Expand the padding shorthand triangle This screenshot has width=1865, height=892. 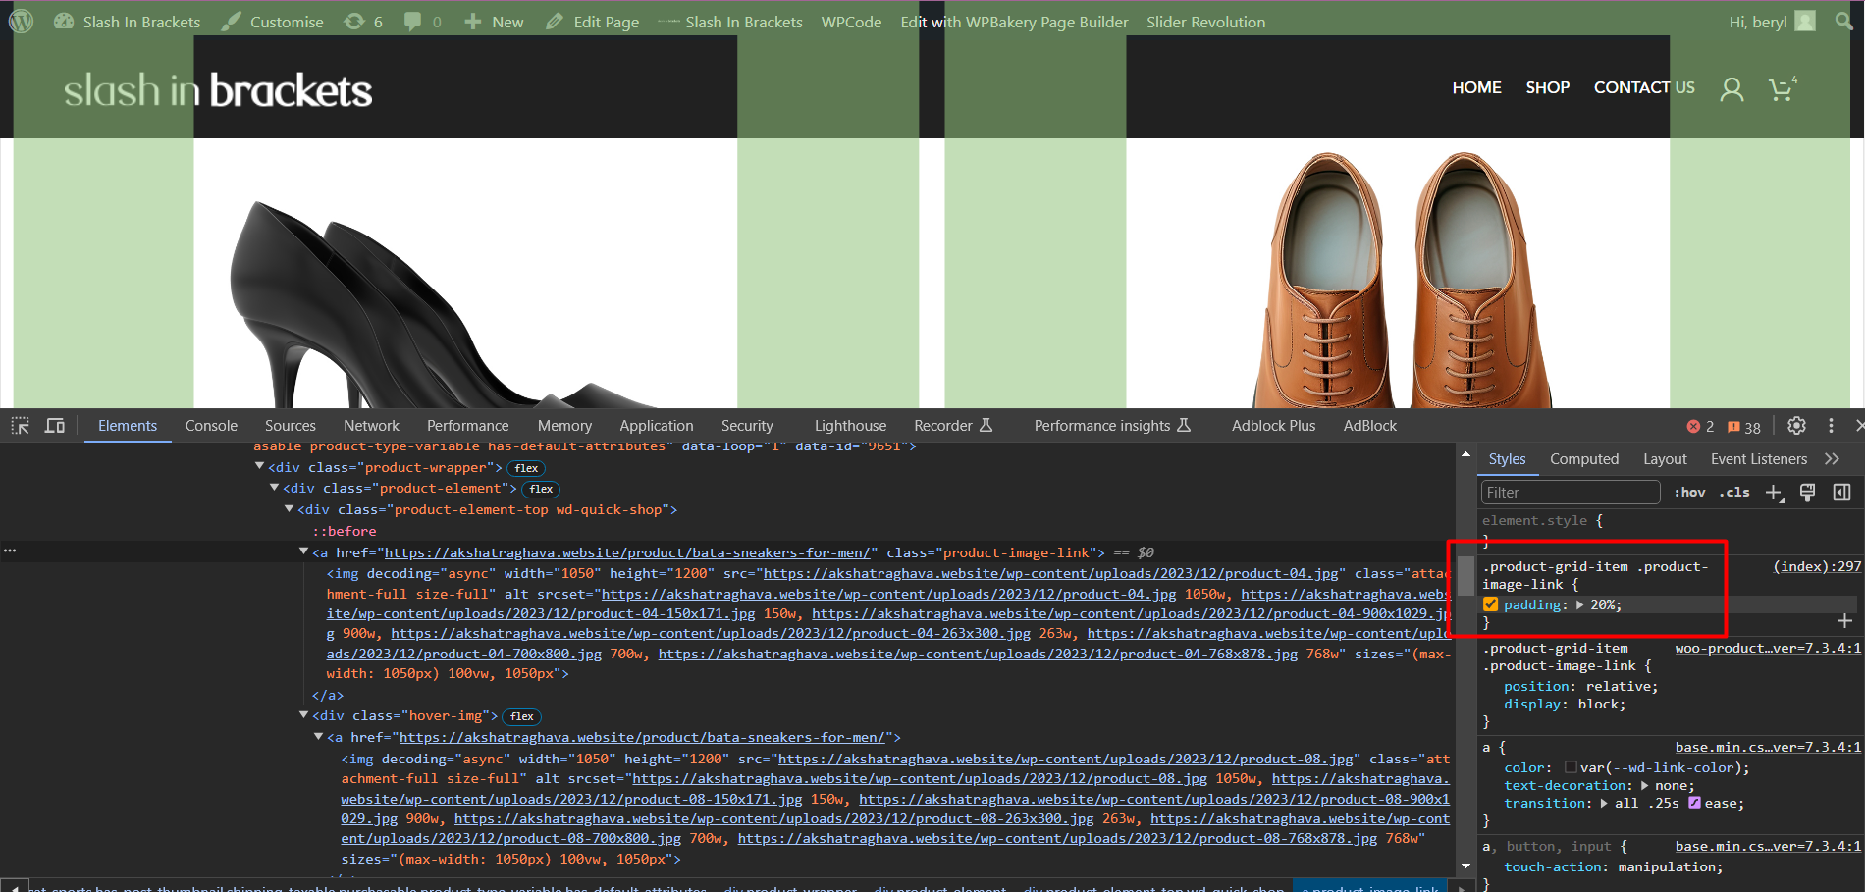(x=1580, y=604)
